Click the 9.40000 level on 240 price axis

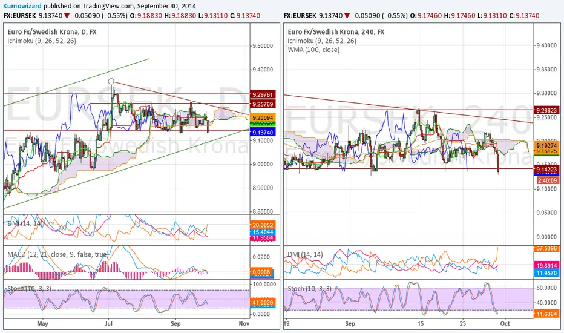pos(546,45)
